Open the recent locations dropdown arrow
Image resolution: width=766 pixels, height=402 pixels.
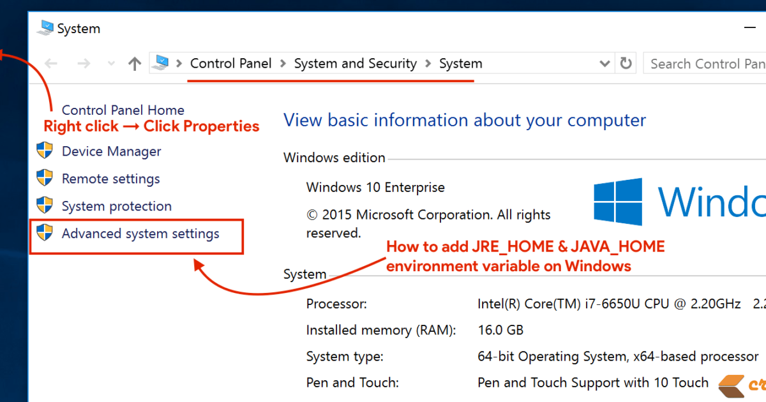(111, 64)
